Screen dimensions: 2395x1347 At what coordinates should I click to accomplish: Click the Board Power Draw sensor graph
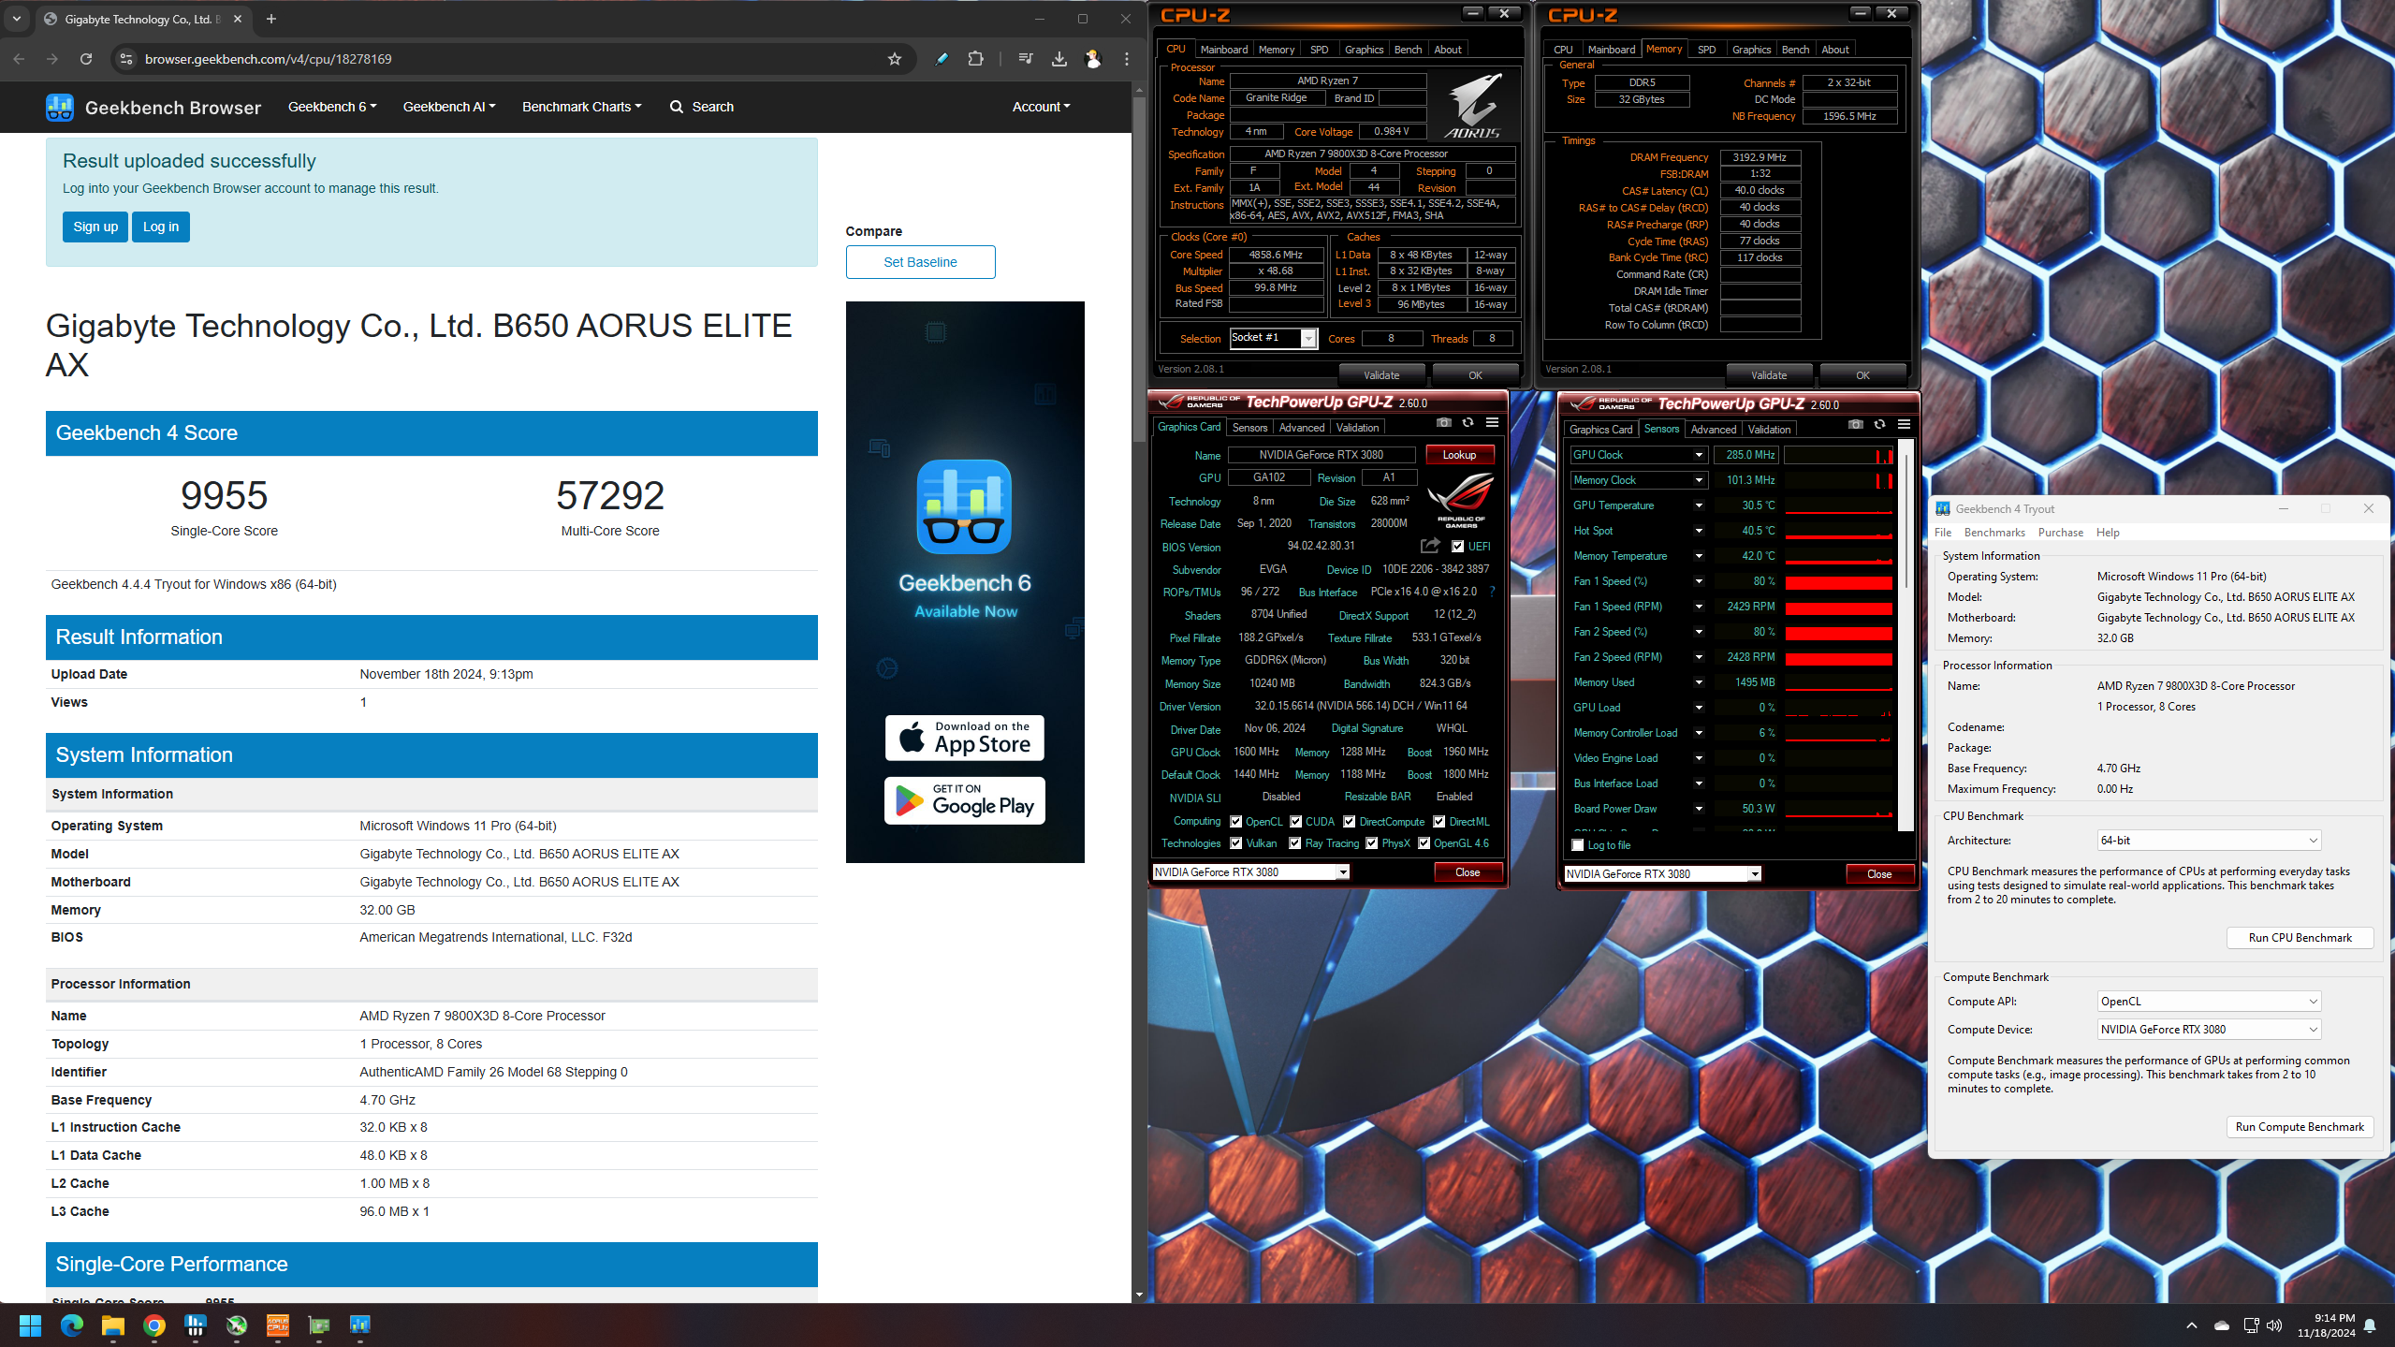pos(1838,810)
